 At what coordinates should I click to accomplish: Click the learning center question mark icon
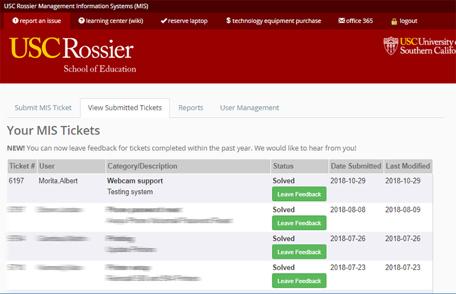tap(82, 21)
